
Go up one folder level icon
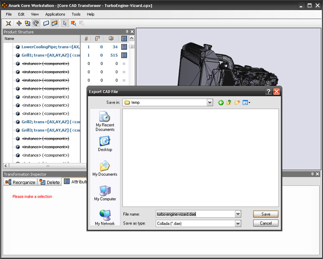(x=229, y=102)
